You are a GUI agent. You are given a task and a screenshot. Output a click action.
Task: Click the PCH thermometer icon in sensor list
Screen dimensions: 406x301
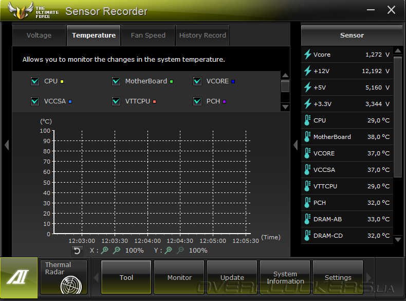[307, 203]
